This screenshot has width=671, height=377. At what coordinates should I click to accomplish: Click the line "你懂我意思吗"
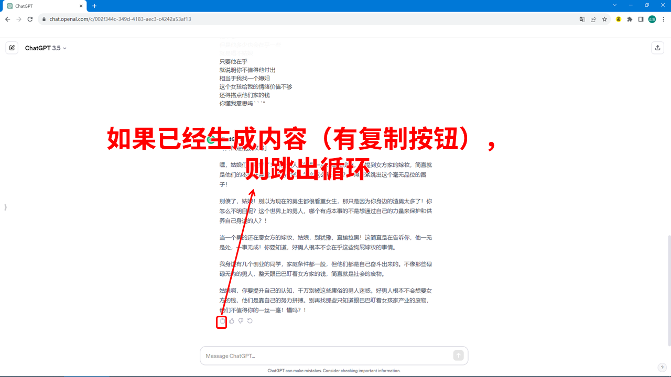click(242, 104)
